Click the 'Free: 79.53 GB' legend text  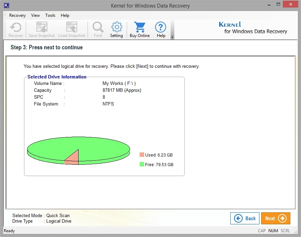point(159,165)
